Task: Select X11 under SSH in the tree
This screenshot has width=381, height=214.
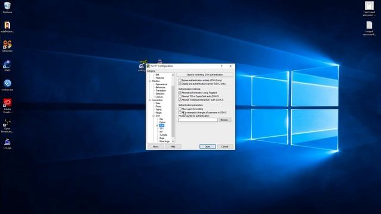Action: pos(161,132)
